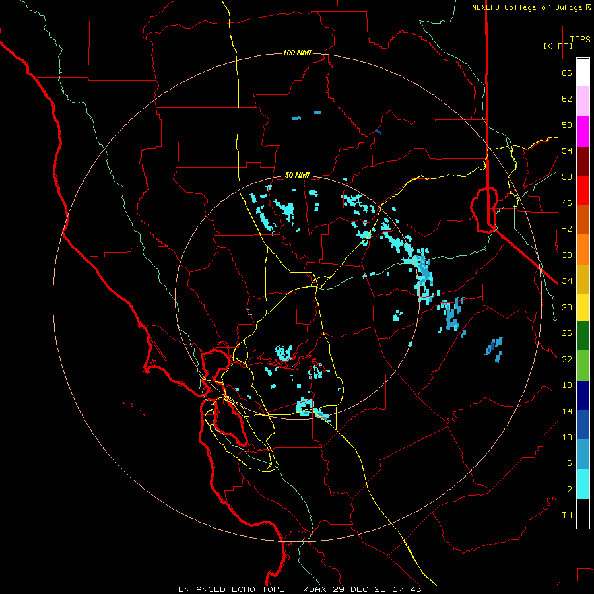
Task: Click the '42' legend value
Action: click(567, 229)
